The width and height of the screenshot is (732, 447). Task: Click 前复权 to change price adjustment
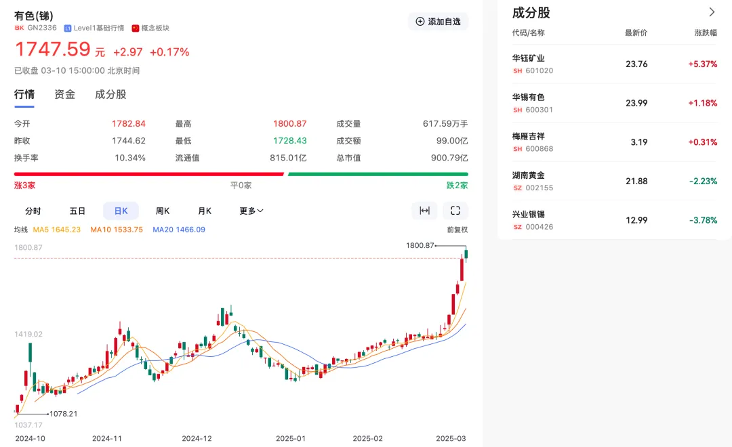coord(457,230)
